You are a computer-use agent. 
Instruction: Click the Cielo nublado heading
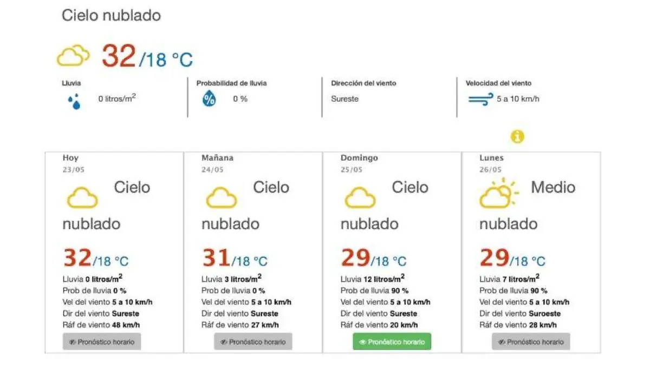[112, 15]
